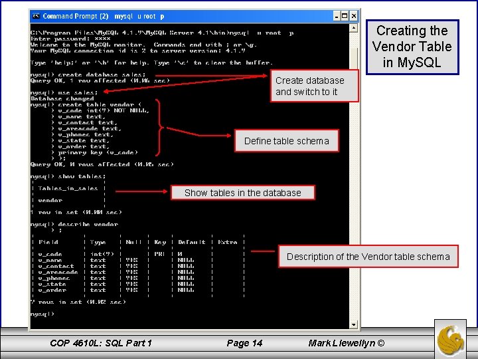Click the final mysql> prompt
The image size is (478, 359).
[x=42, y=314]
